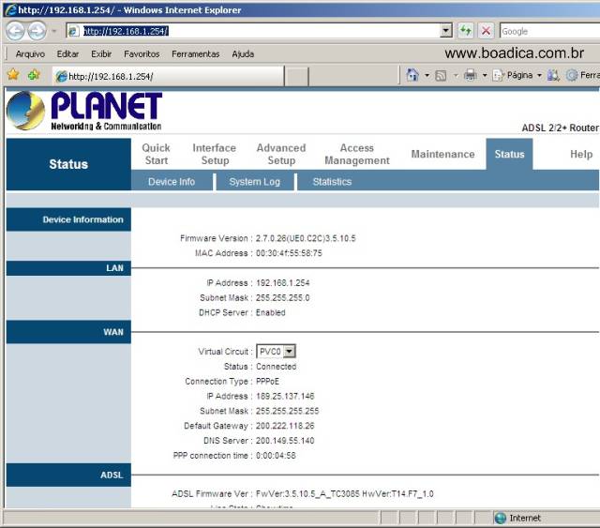The image size is (600, 528).
Task: Click the Google search box
Action: 550,31
